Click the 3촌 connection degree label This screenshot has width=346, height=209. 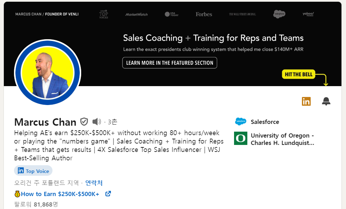point(113,121)
